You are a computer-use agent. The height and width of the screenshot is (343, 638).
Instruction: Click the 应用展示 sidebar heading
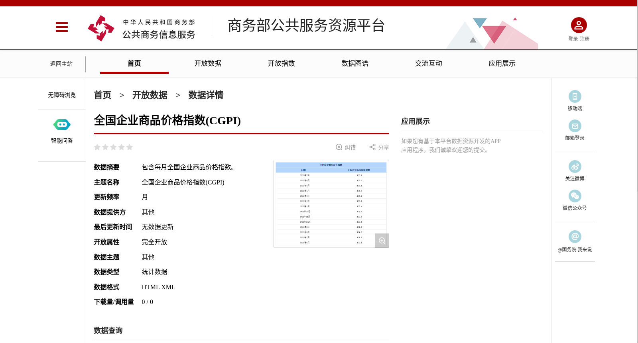(415, 122)
